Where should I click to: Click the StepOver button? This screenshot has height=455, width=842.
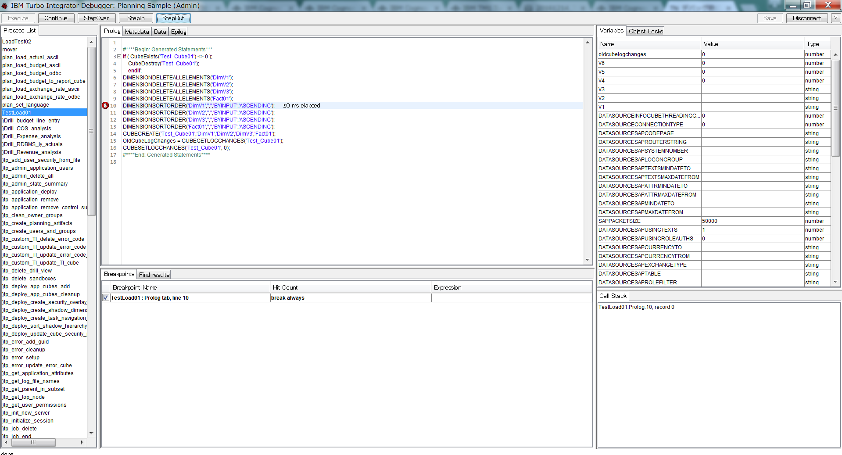[x=96, y=18]
